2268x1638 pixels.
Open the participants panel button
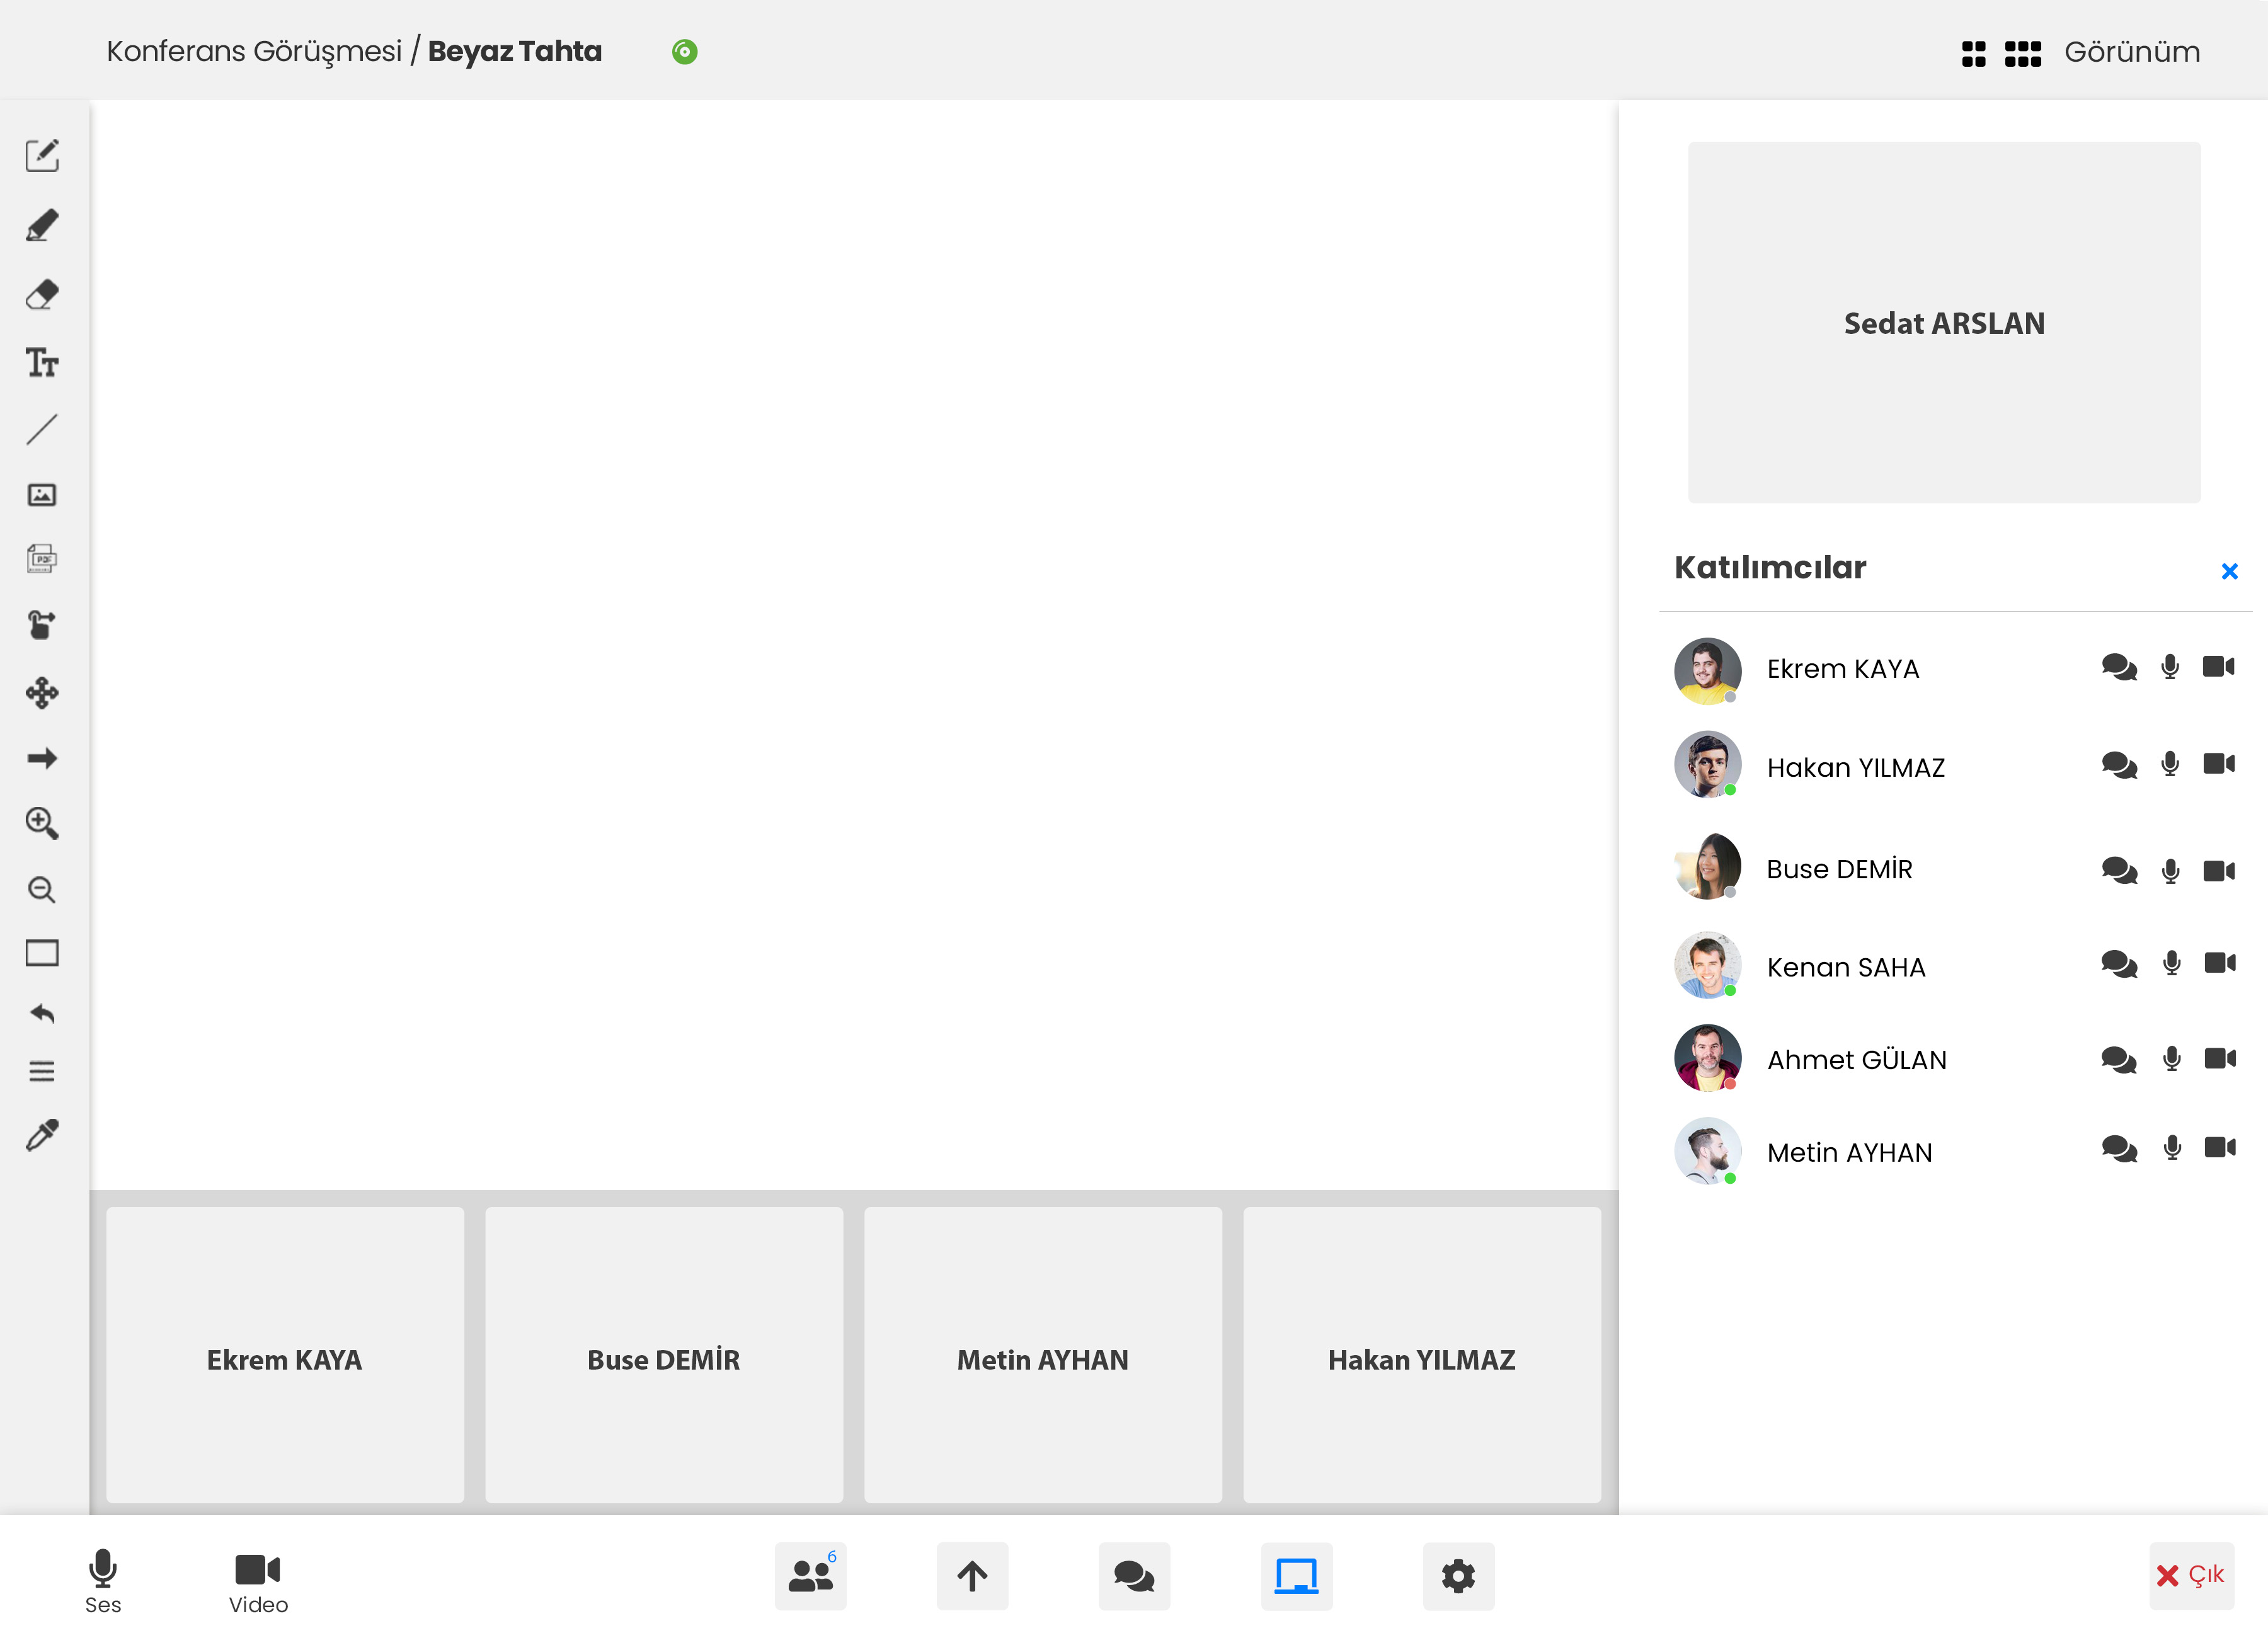tap(810, 1576)
